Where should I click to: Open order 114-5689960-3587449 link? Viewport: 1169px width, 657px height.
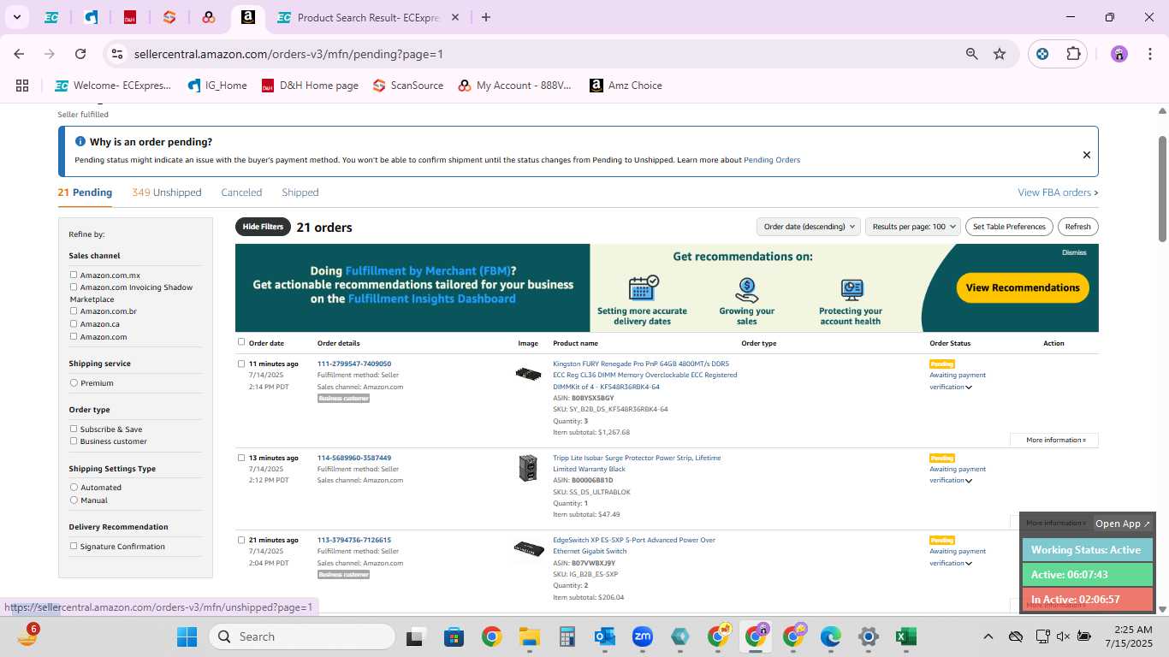click(354, 458)
